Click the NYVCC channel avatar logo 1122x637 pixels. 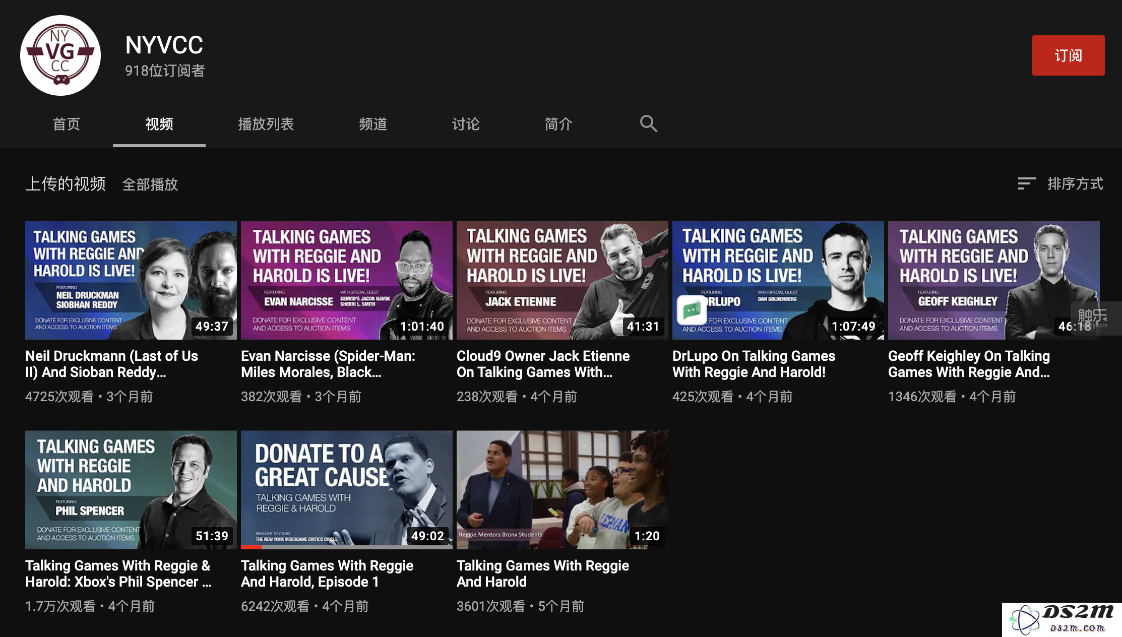[60, 55]
